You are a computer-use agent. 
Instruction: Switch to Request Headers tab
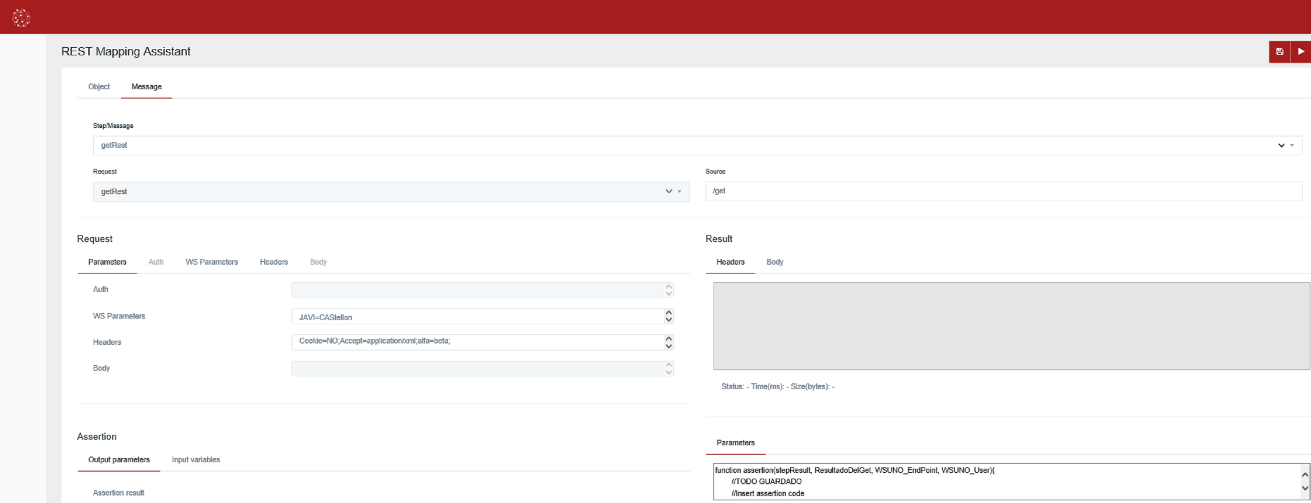[273, 262]
